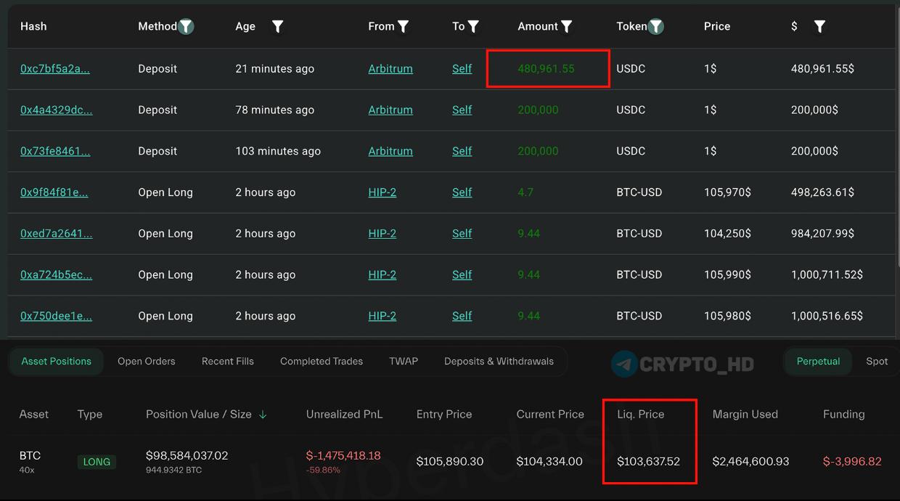Select the 4.7 amount value
The width and height of the screenshot is (900, 501).
coord(525,192)
